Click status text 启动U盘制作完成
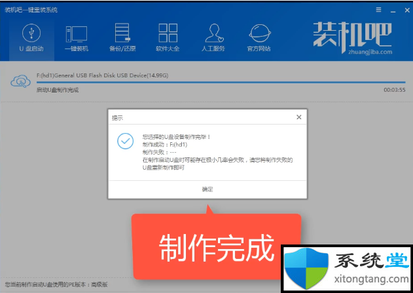 pyautogui.click(x=58, y=90)
